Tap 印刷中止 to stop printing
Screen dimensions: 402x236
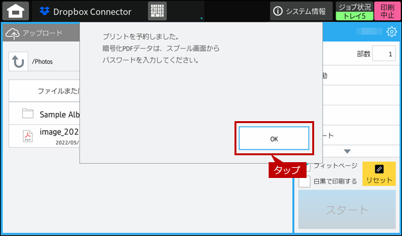point(387,11)
